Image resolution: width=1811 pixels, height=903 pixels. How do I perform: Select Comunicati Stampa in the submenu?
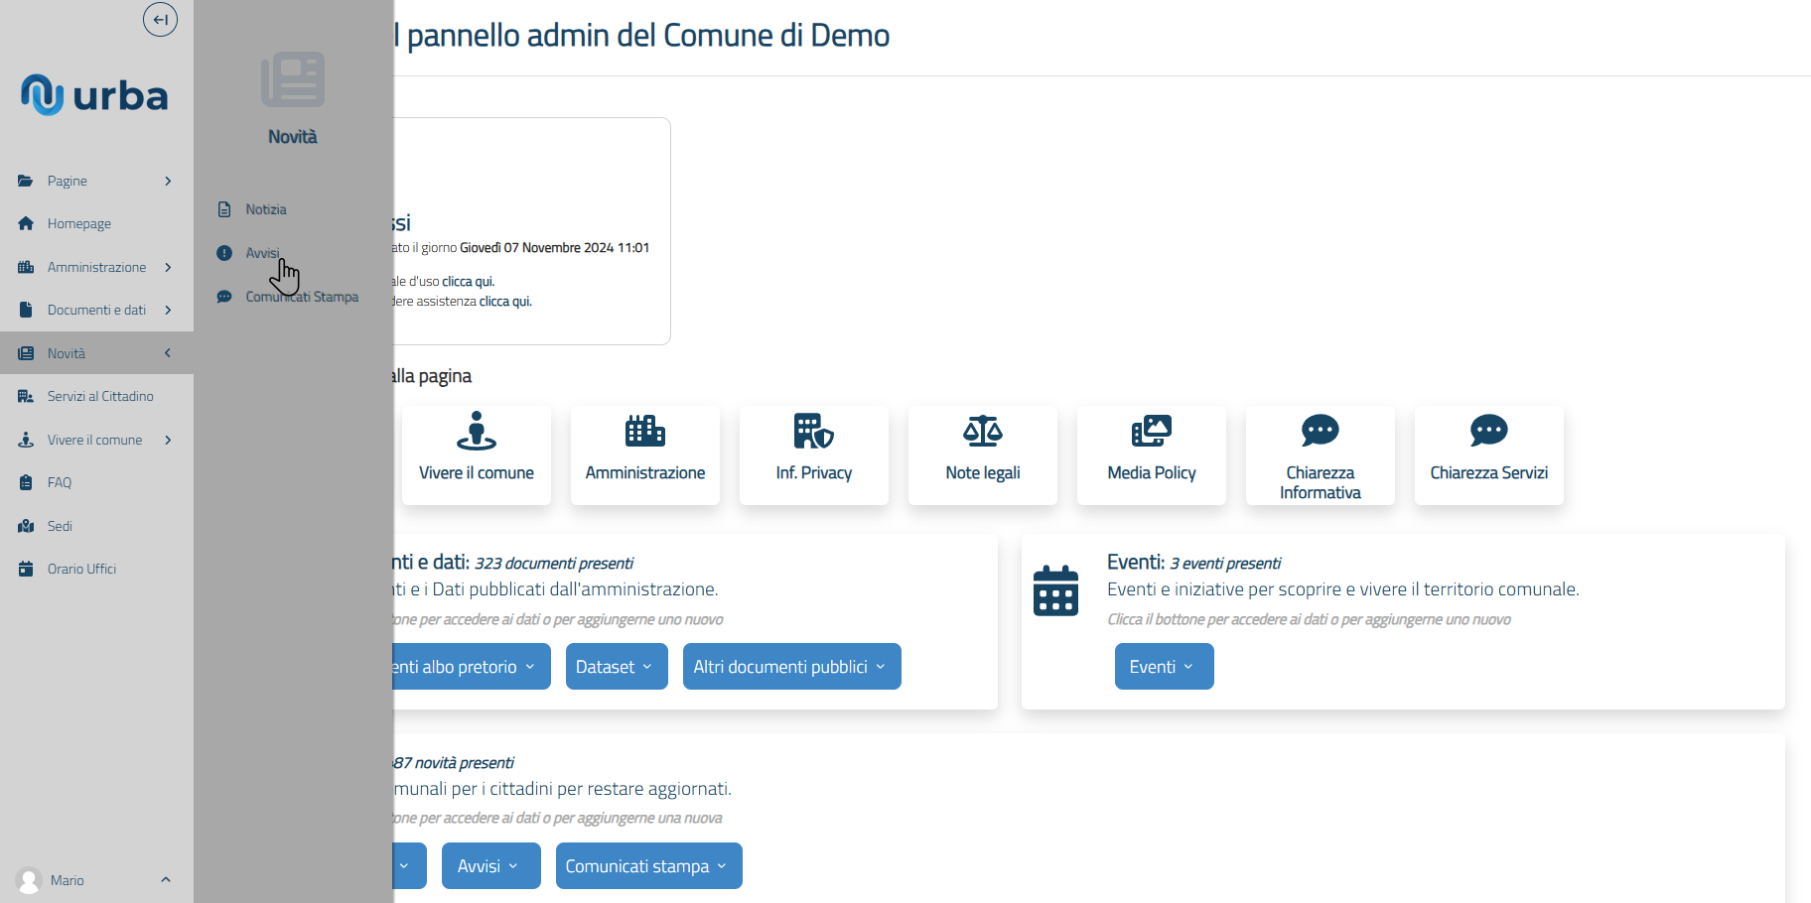coord(301,297)
